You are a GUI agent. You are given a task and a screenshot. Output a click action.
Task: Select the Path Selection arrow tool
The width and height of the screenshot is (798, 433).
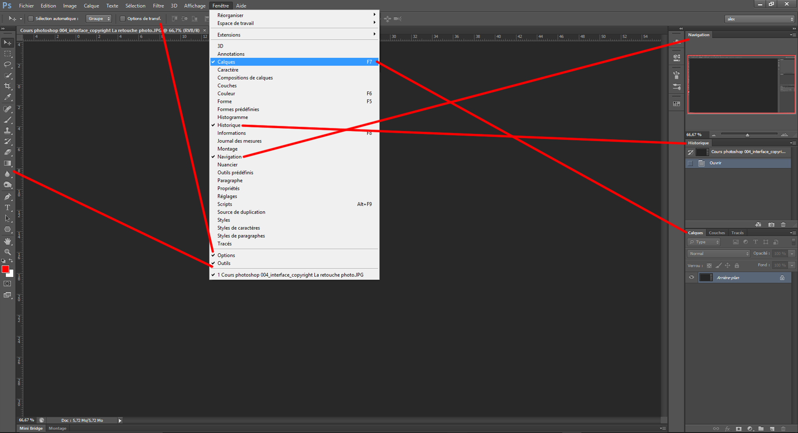coord(7,218)
